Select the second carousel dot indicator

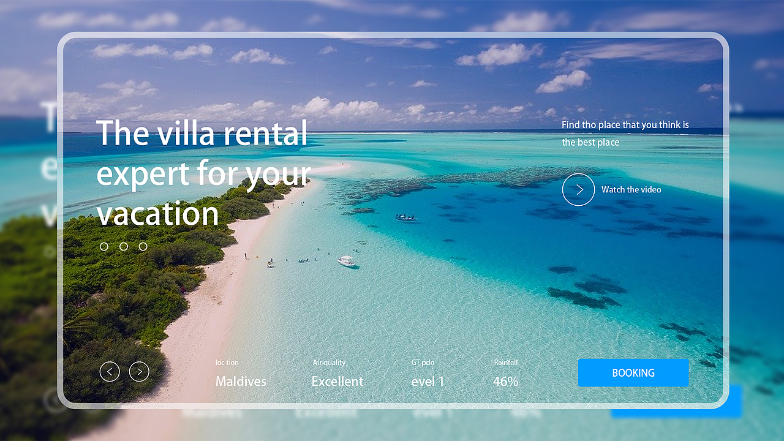pos(124,246)
